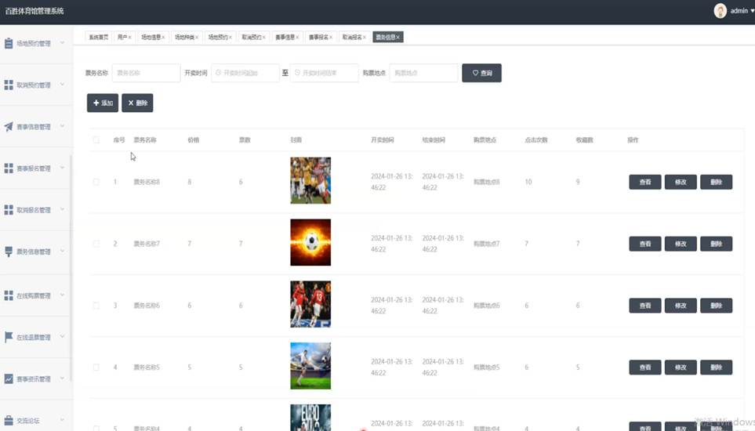Screen dimensions: 755x431
Task: Expand the 取消预约管理 sidebar chevron
Action: tap(62, 85)
